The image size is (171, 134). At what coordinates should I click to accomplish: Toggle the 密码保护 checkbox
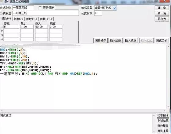pos(40,8)
